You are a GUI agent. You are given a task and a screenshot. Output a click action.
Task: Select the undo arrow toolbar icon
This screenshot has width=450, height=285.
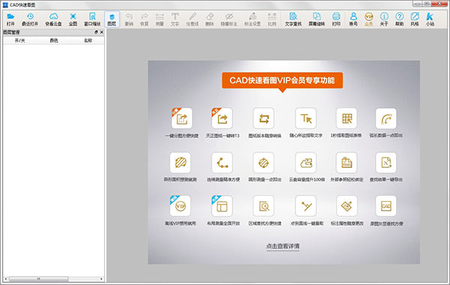[129, 19]
